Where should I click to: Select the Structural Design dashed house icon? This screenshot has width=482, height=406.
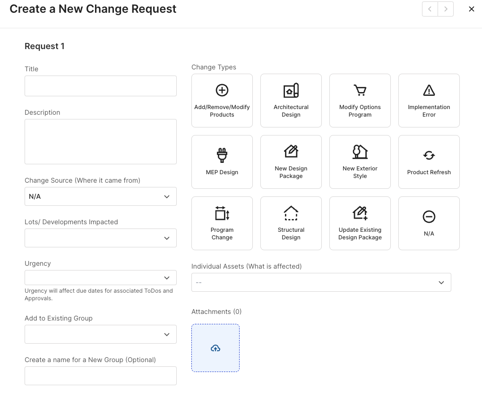(x=291, y=213)
